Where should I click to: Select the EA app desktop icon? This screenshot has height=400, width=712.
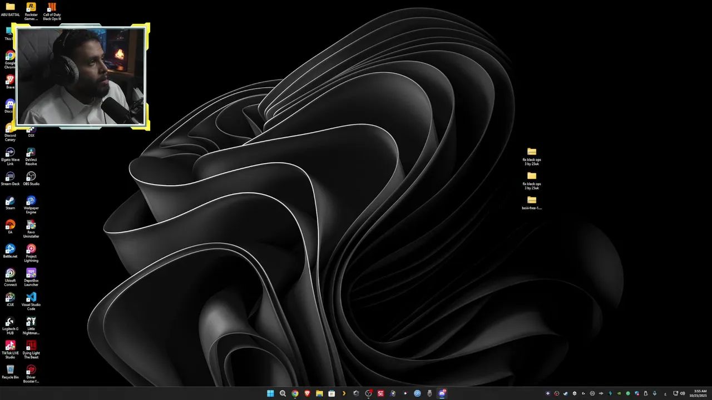click(10, 227)
